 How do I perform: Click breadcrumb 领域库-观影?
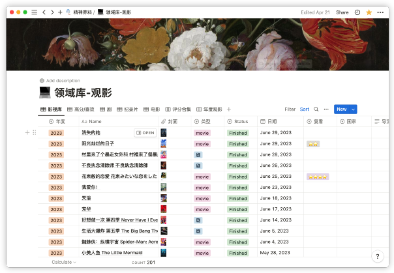click(114, 12)
